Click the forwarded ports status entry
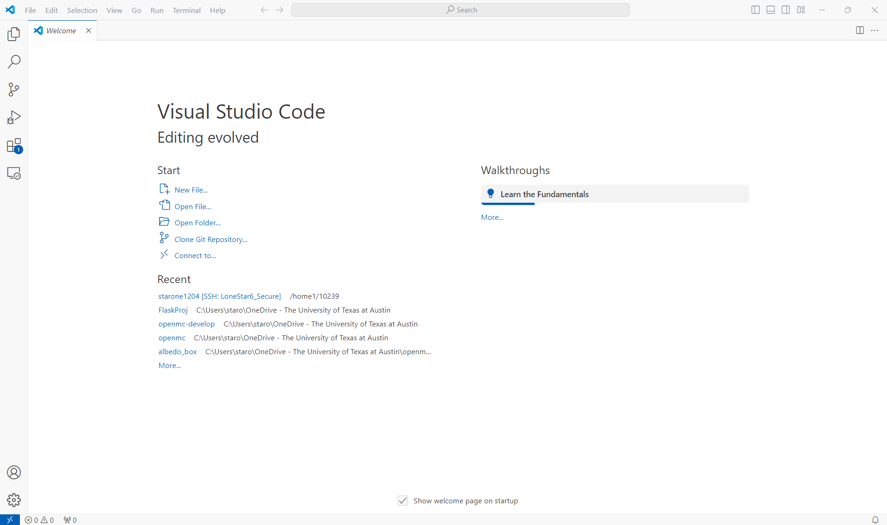Screen dimensions: 887x525 click(x=70, y=520)
